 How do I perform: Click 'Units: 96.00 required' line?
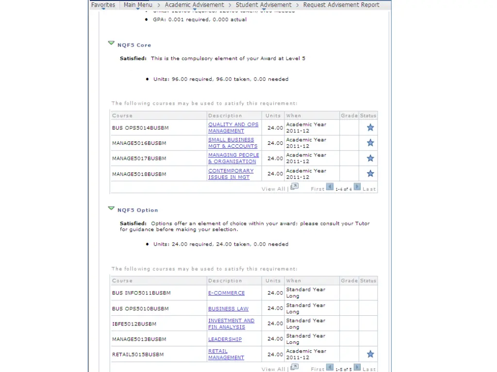tap(221, 79)
